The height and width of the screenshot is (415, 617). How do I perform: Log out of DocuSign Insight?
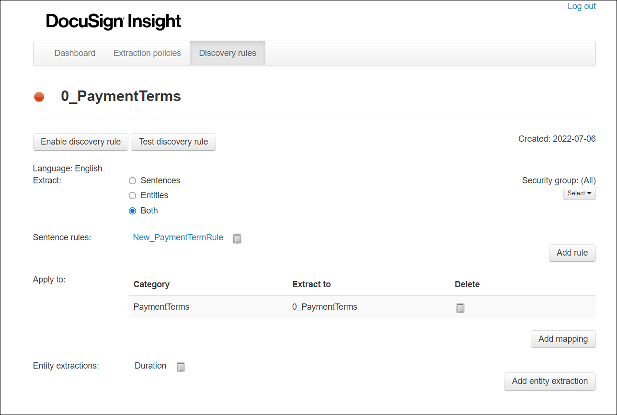click(582, 6)
